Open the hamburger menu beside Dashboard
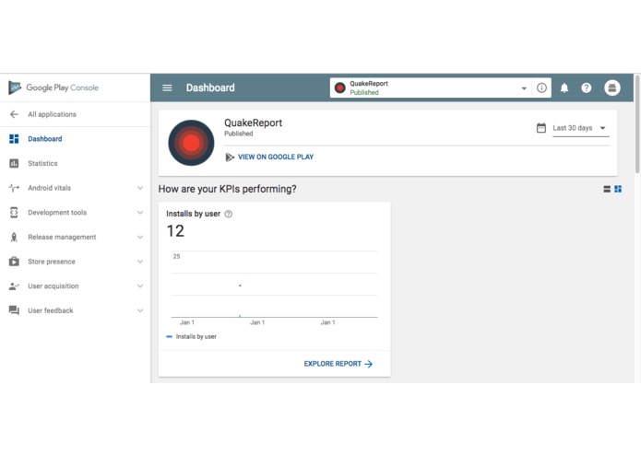641x455 pixels. (167, 87)
